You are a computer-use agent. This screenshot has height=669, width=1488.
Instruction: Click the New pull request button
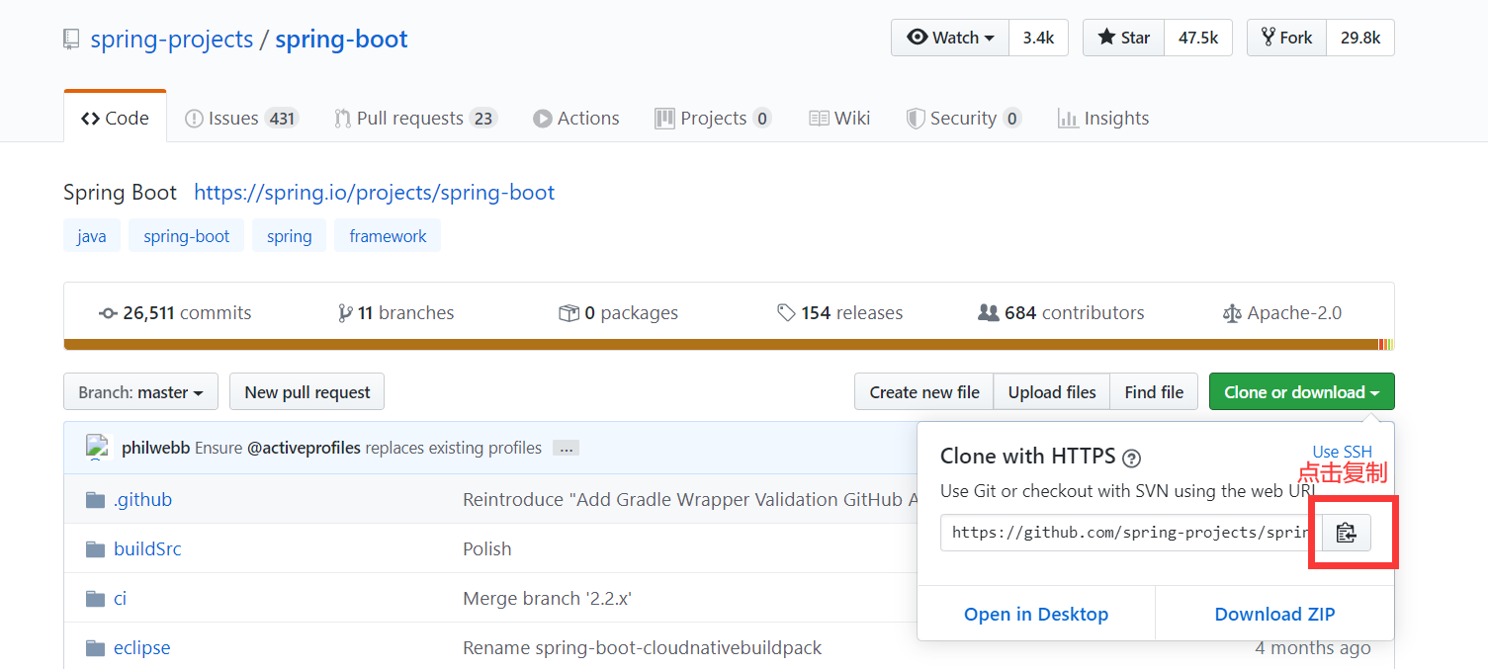point(306,392)
